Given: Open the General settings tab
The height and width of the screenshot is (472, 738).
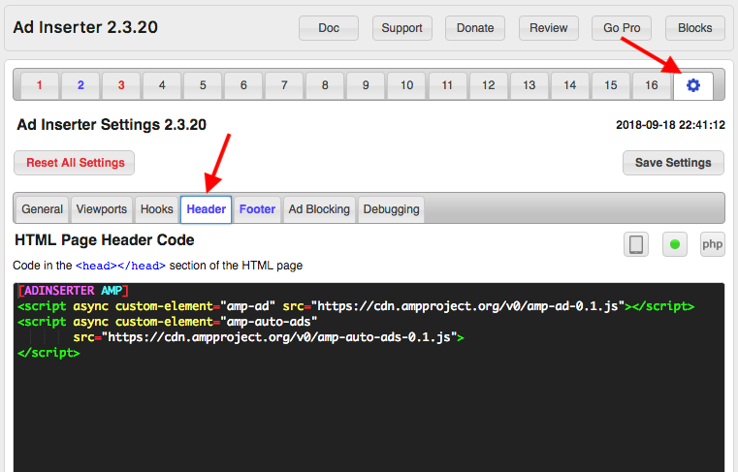Looking at the screenshot, I should pyautogui.click(x=42, y=209).
